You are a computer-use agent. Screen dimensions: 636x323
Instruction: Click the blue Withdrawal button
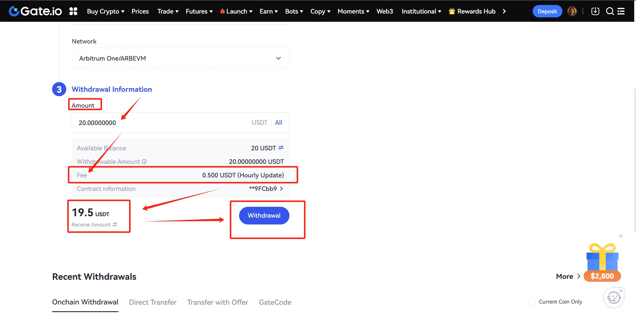[264, 215]
